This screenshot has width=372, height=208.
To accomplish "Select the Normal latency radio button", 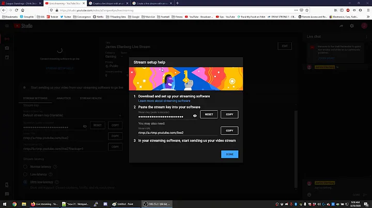I will point(25,167).
